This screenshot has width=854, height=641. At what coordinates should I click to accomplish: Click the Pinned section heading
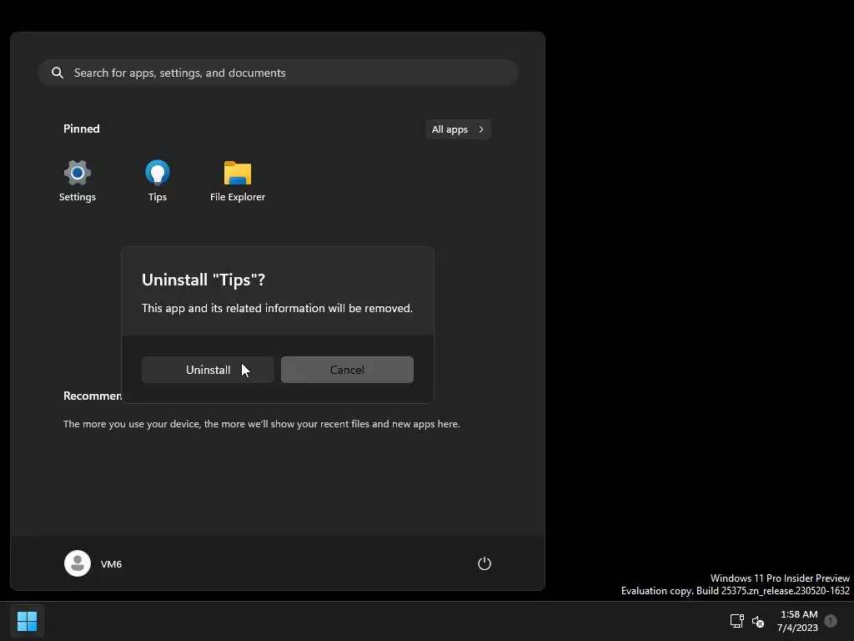81,129
